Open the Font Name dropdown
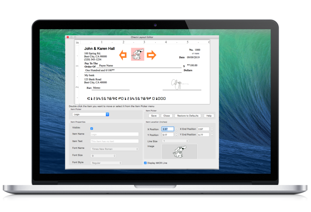The image size is (311, 212). click(115, 149)
